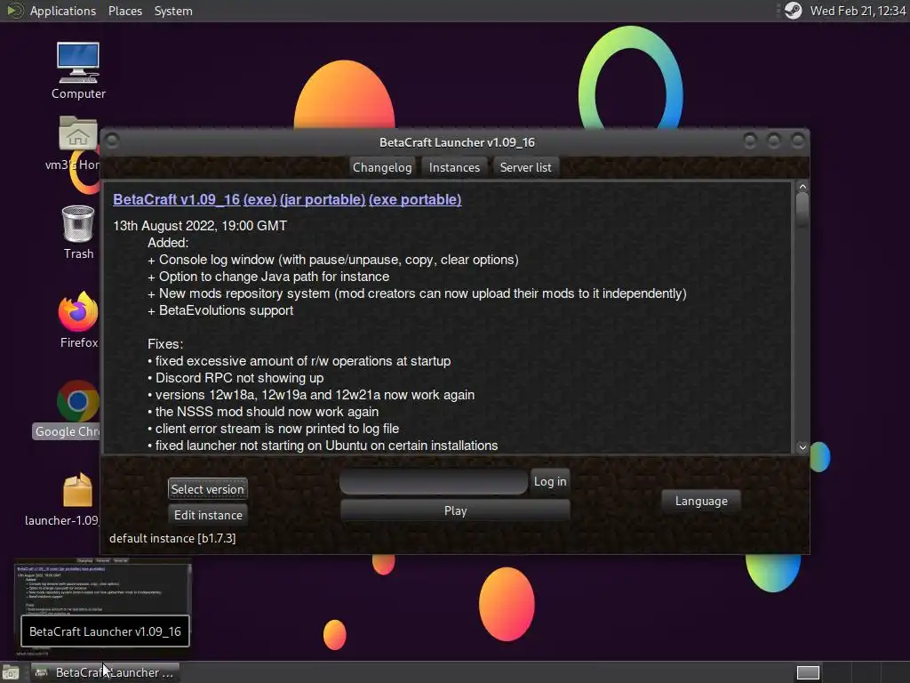Open the BetaCraft v1.09_16 link
This screenshot has height=683, width=910.
point(177,199)
